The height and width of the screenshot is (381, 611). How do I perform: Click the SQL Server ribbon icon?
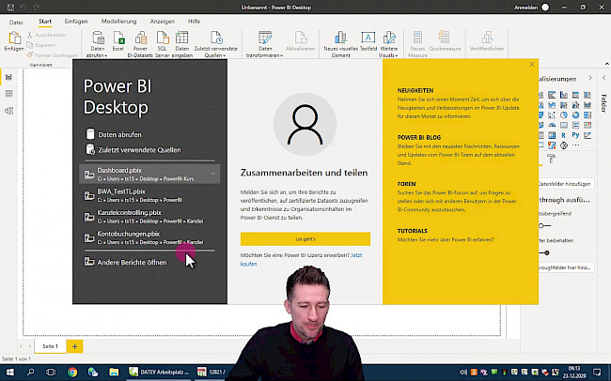163,39
